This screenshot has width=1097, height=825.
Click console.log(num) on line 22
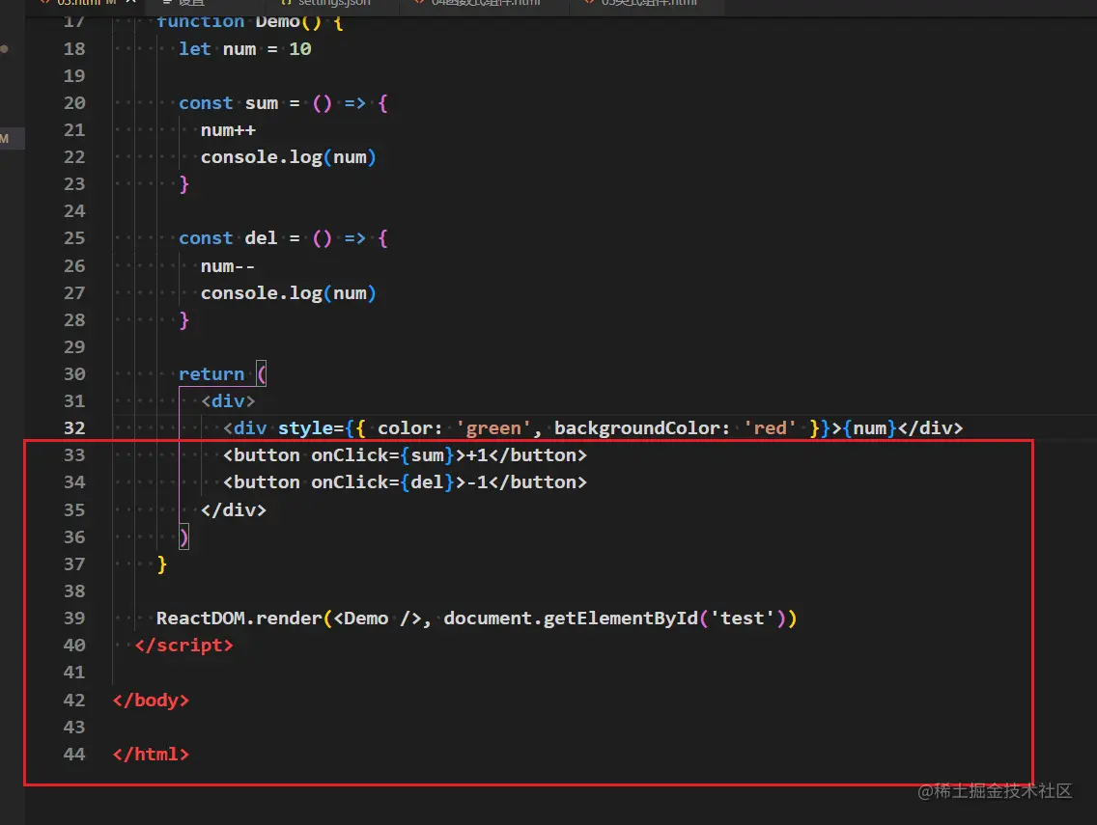[x=288, y=157]
